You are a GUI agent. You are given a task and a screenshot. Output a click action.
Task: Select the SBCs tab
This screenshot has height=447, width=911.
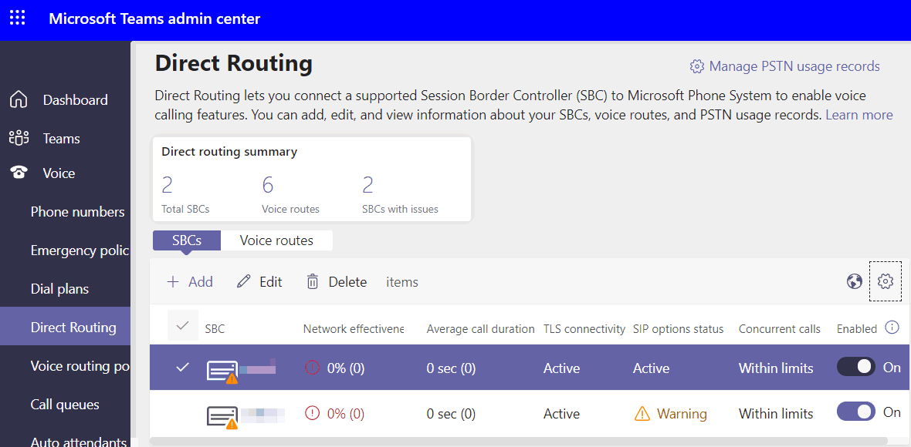187,240
